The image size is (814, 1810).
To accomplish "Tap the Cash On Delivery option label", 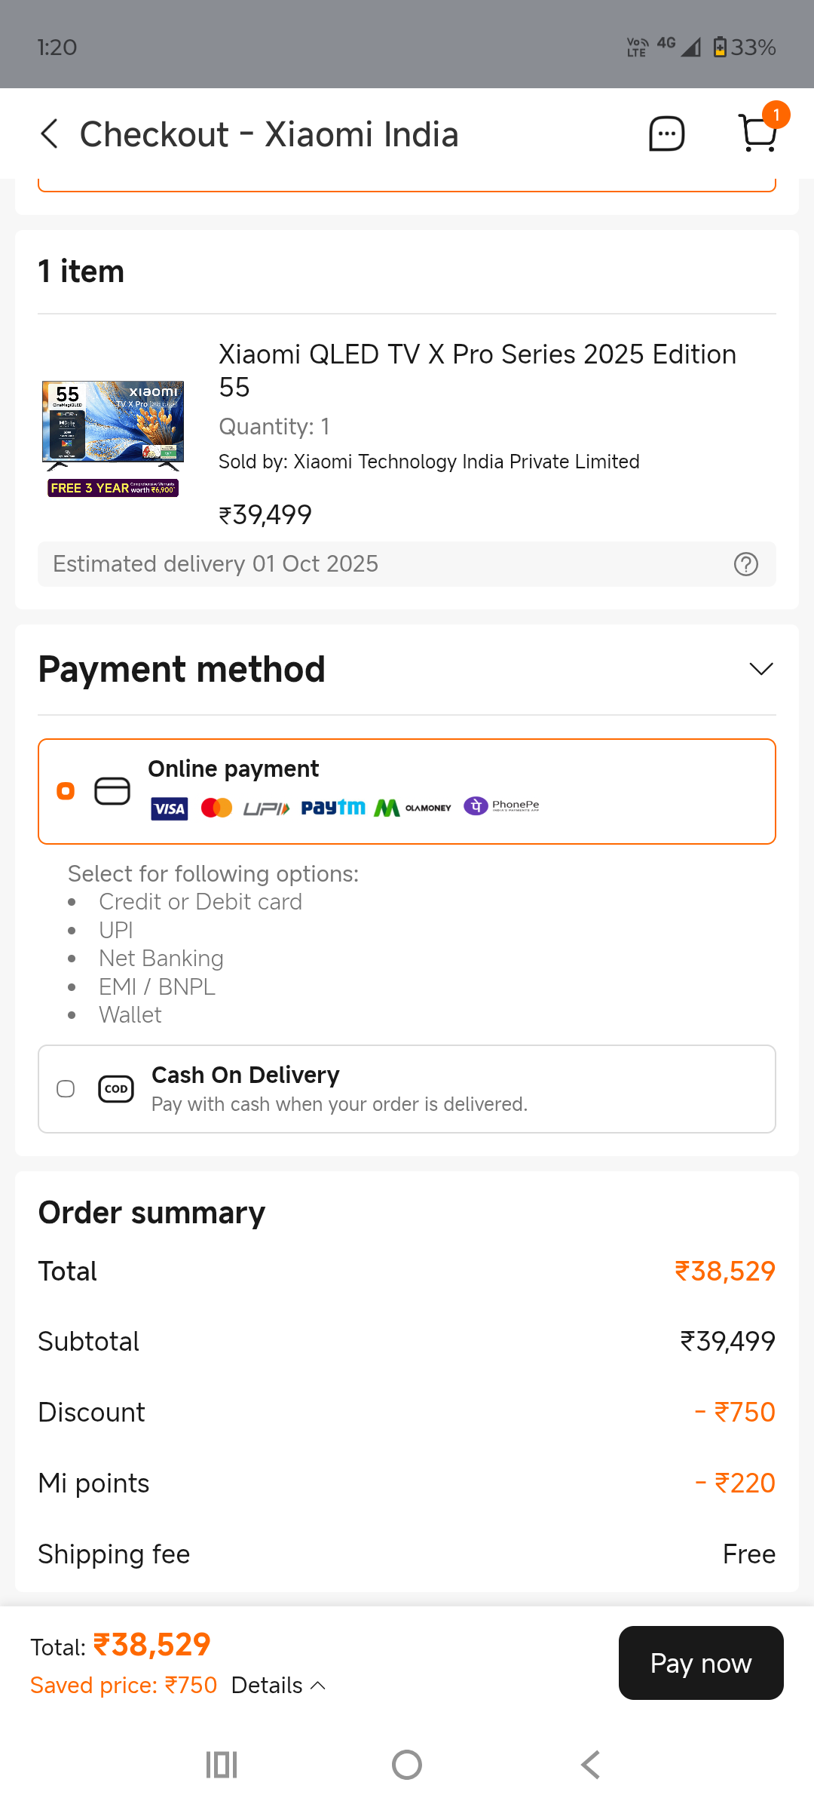I will click(x=246, y=1075).
